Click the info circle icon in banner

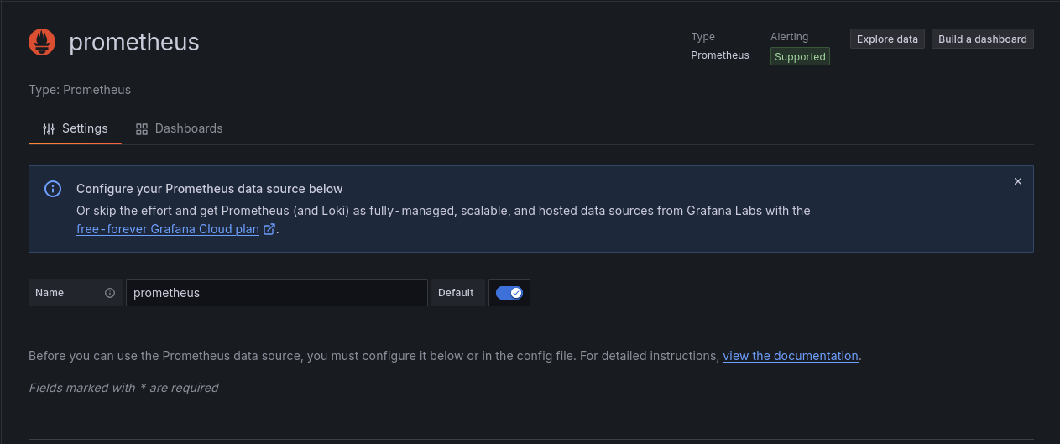tap(53, 189)
